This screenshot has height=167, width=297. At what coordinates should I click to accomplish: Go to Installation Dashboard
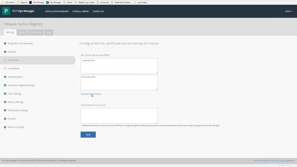click(x=57, y=11)
